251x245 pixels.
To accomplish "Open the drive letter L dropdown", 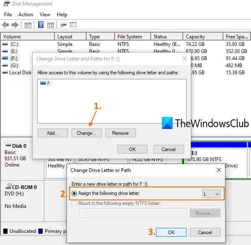I will 211,194.
